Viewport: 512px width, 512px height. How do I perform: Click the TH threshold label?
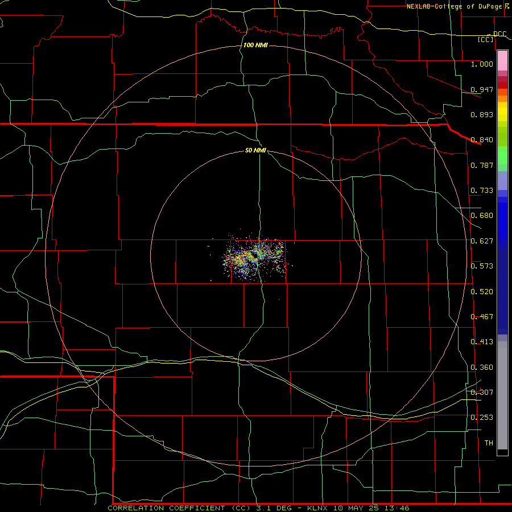(489, 443)
